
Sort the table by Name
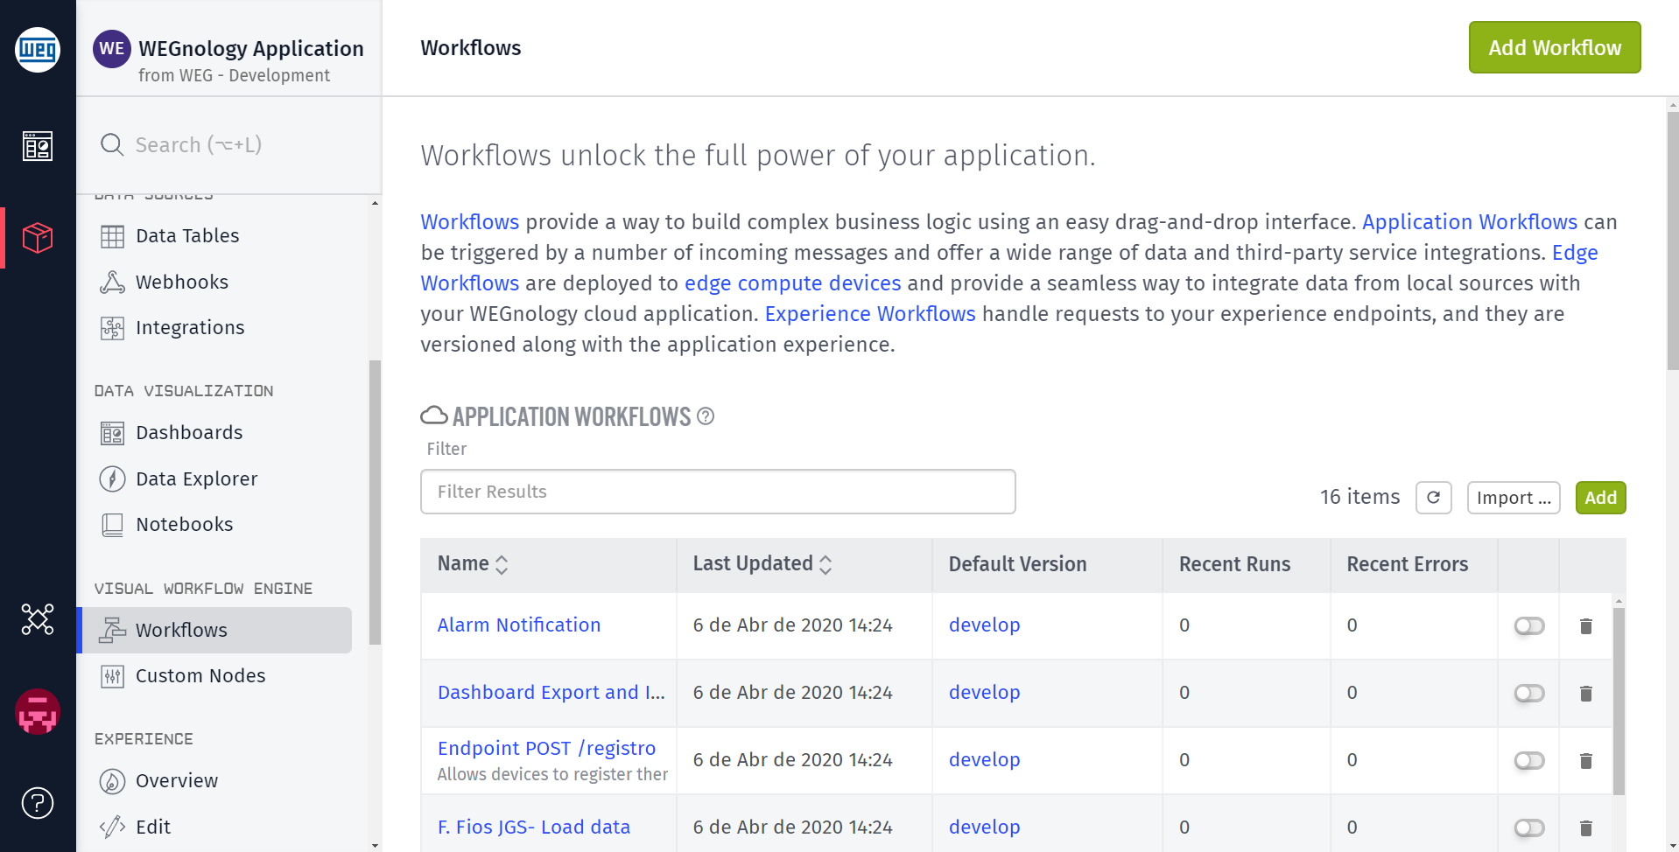click(x=473, y=564)
